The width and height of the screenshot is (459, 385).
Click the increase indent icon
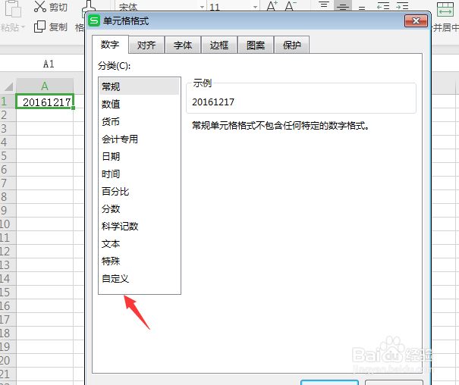click(x=402, y=6)
